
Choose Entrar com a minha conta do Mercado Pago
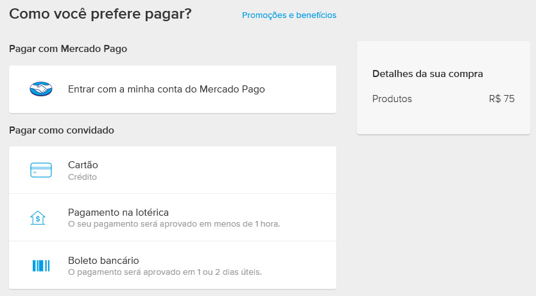click(173, 89)
